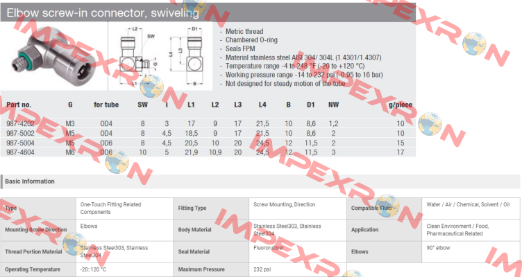Screen dimensions: 522x277
Task: Click the '18,5' L1 value for 987-5002
Action: pyautogui.click(x=191, y=133)
